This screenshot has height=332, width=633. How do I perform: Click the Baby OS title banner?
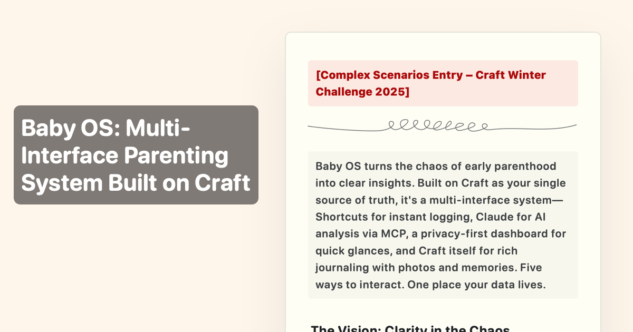(136, 155)
